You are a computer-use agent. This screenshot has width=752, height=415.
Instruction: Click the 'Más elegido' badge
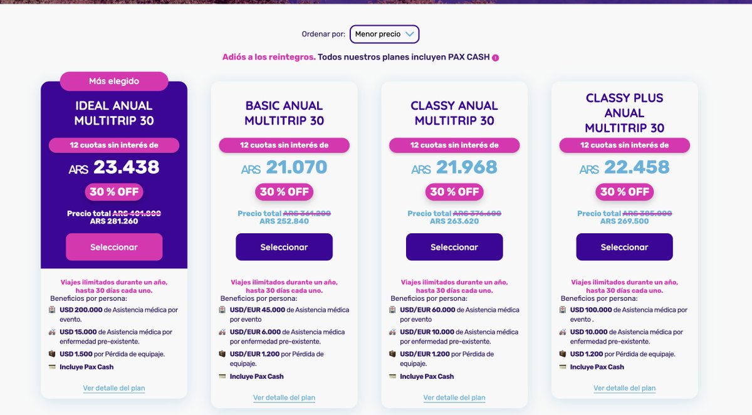[x=114, y=81]
